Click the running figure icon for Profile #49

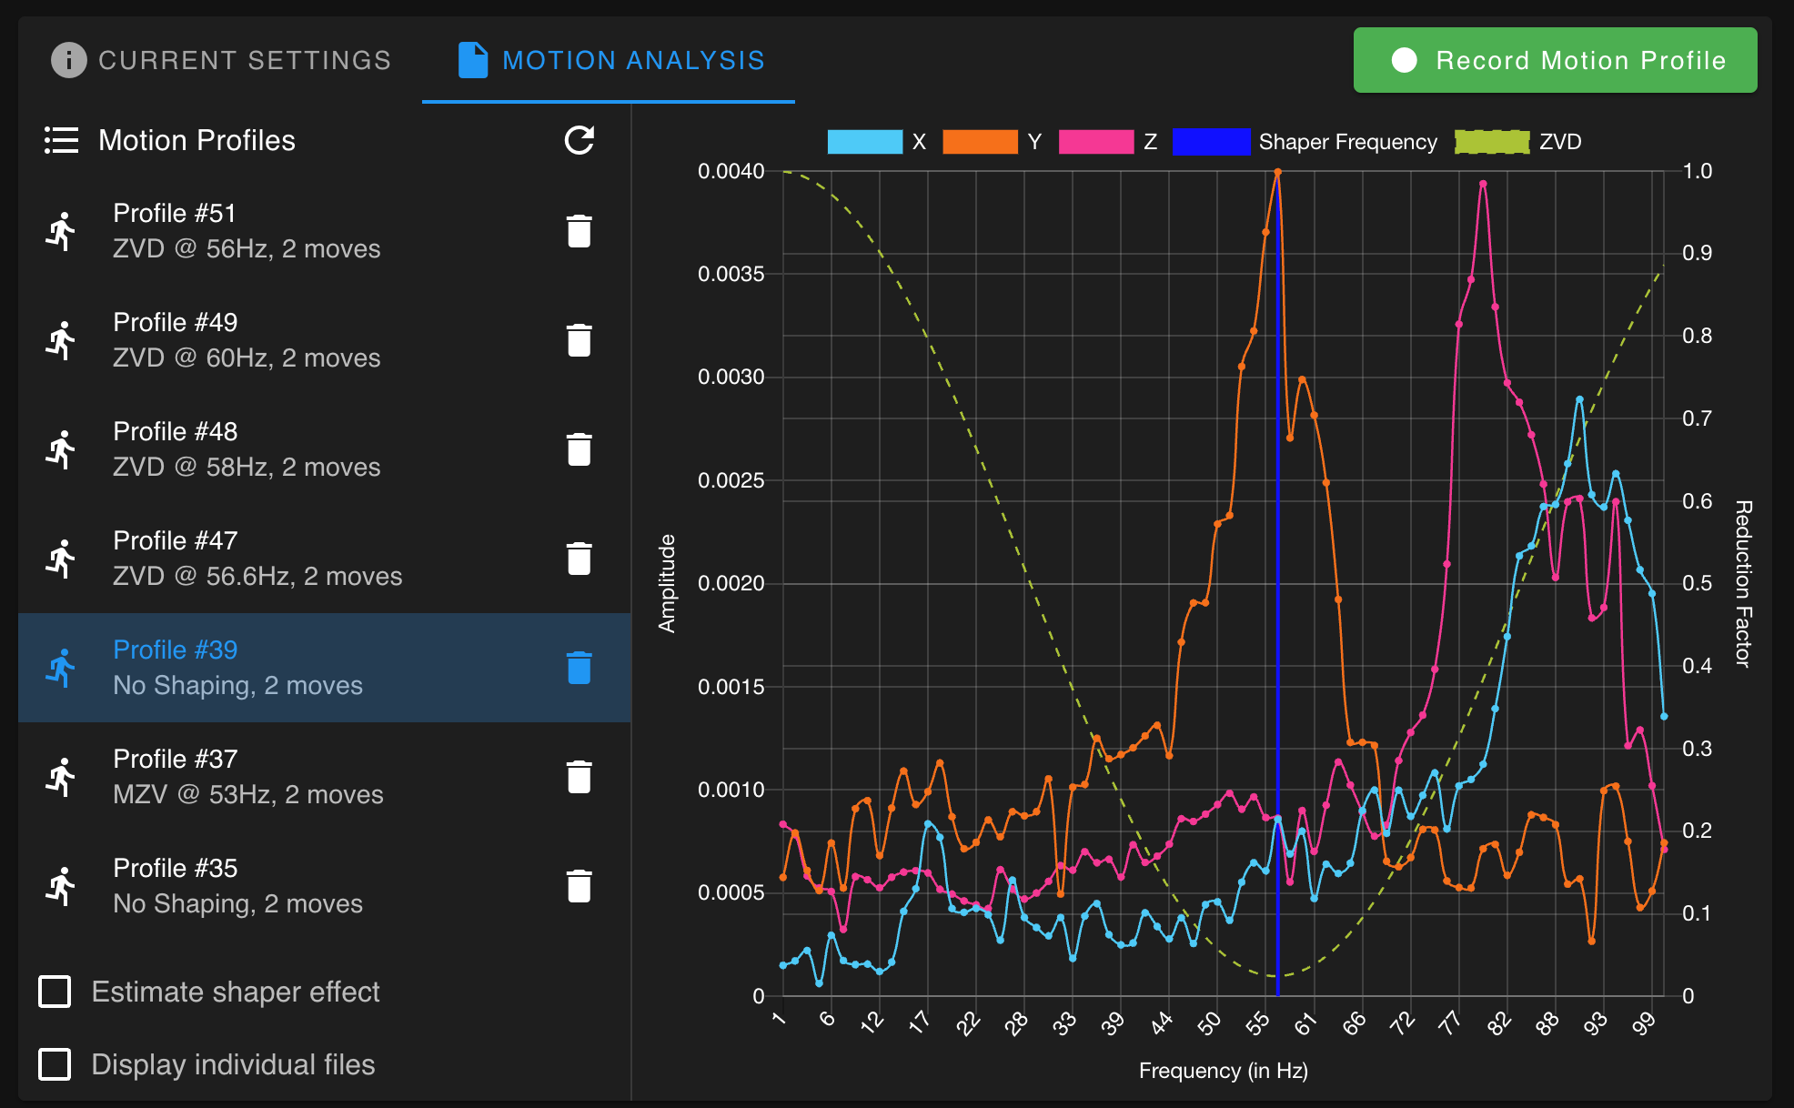[61, 340]
